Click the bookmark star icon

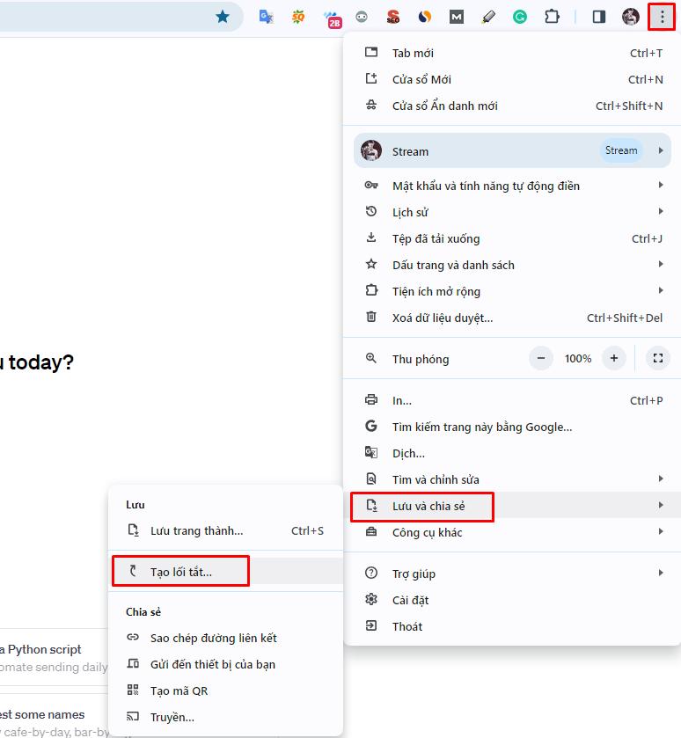tap(222, 18)
